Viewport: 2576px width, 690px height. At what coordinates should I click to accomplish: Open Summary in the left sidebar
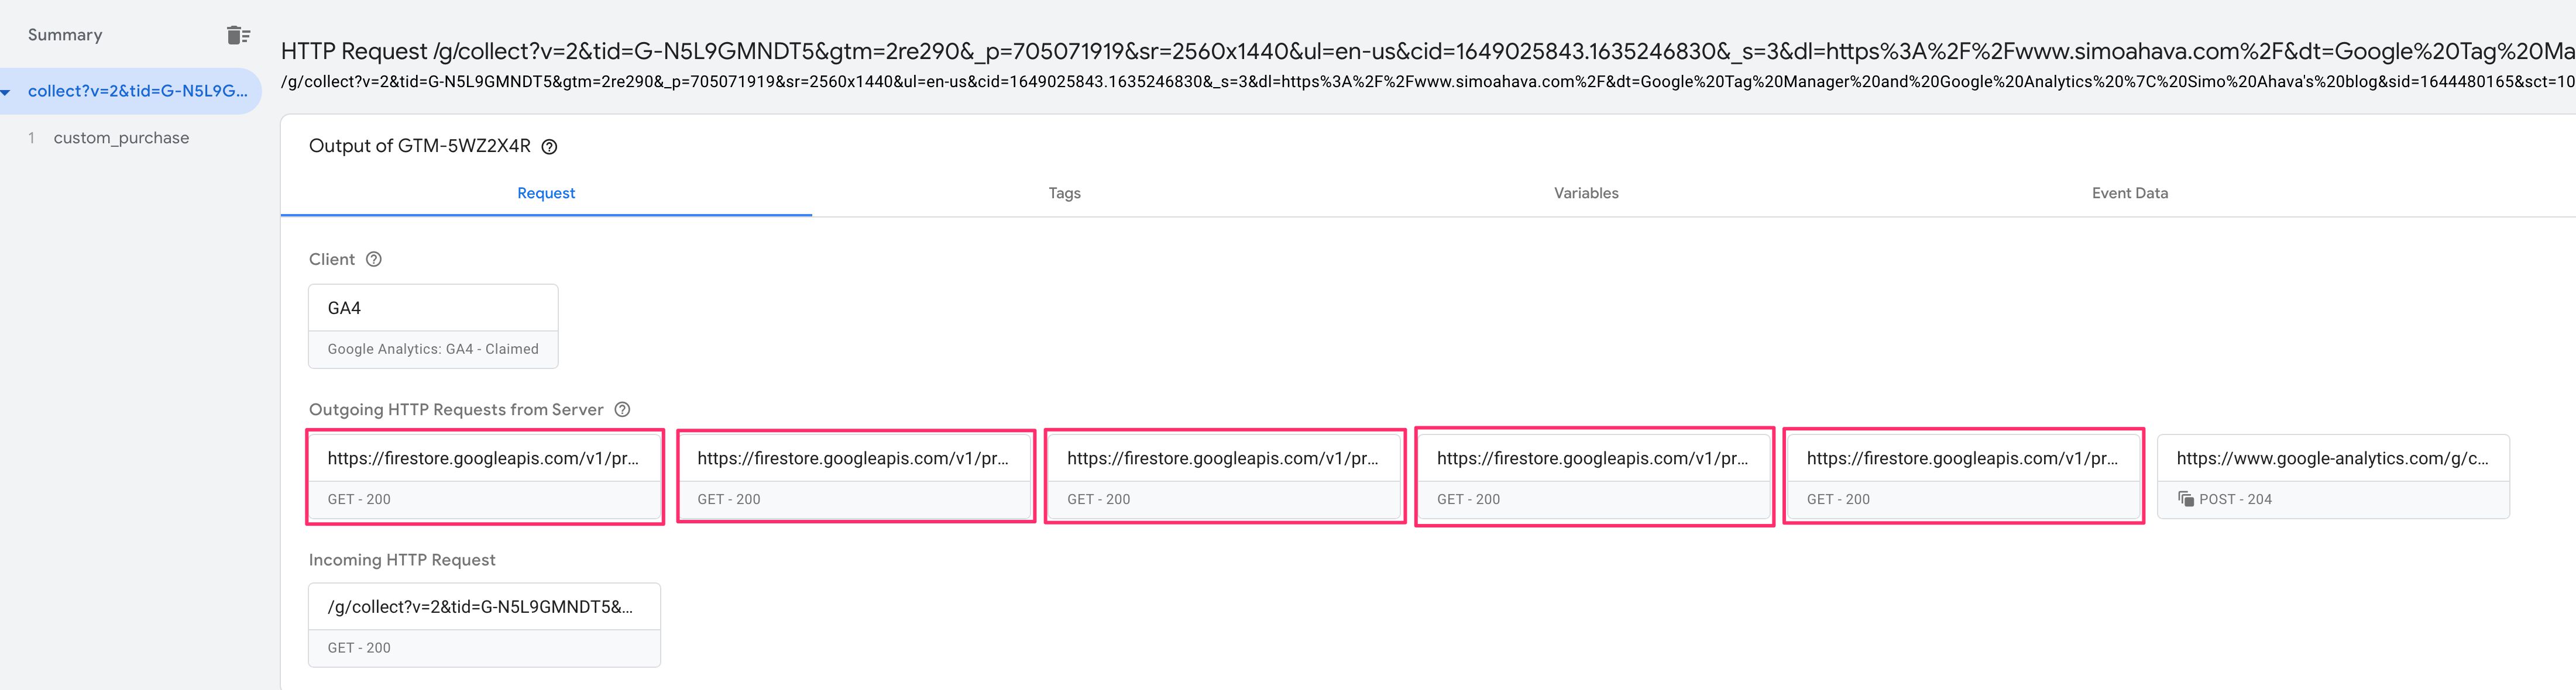pos(65,35)
